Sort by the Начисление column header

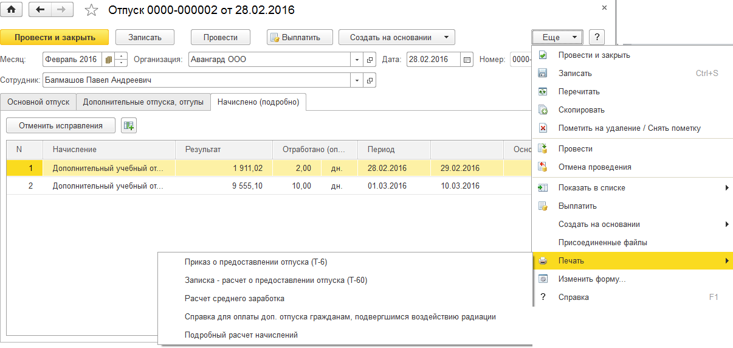(109, 150)
